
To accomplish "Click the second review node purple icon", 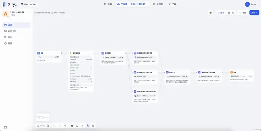I will click(135, 72).
